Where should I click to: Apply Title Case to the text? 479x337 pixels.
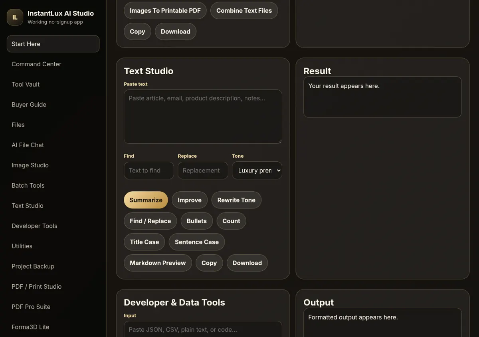144,242
